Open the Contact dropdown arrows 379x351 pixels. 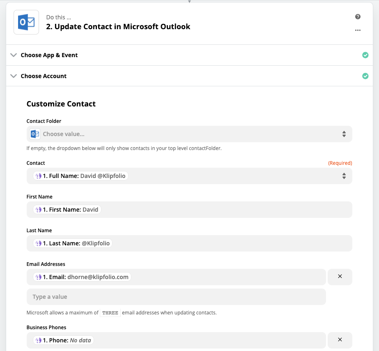pos(344,176)
